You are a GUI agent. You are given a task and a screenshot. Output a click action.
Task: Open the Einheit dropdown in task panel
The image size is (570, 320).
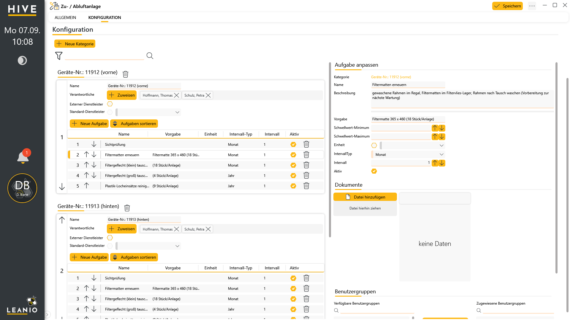click(x=413, y=145)
